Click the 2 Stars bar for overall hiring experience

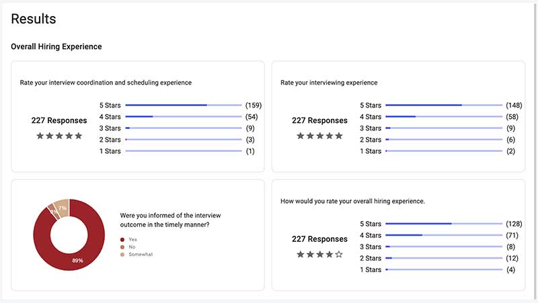coord(443,258)
